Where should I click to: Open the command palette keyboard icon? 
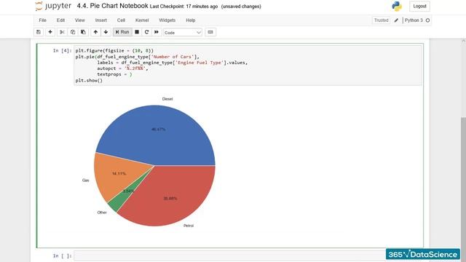click(x=210, y=32)
